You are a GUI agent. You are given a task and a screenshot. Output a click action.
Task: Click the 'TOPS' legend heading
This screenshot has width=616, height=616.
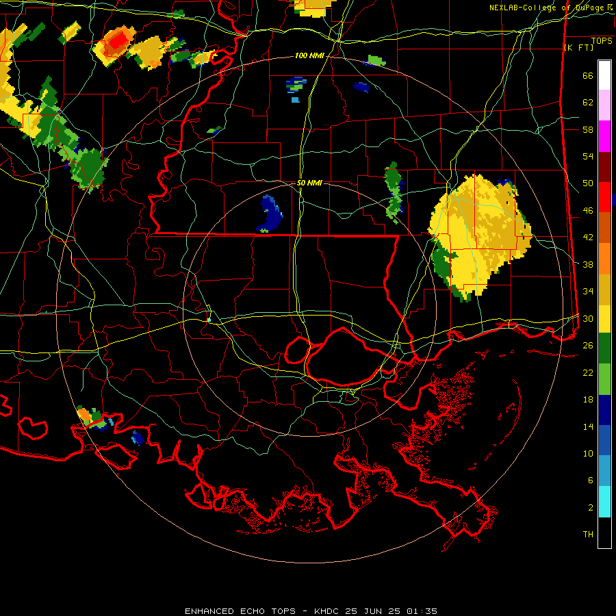(602, 41)
